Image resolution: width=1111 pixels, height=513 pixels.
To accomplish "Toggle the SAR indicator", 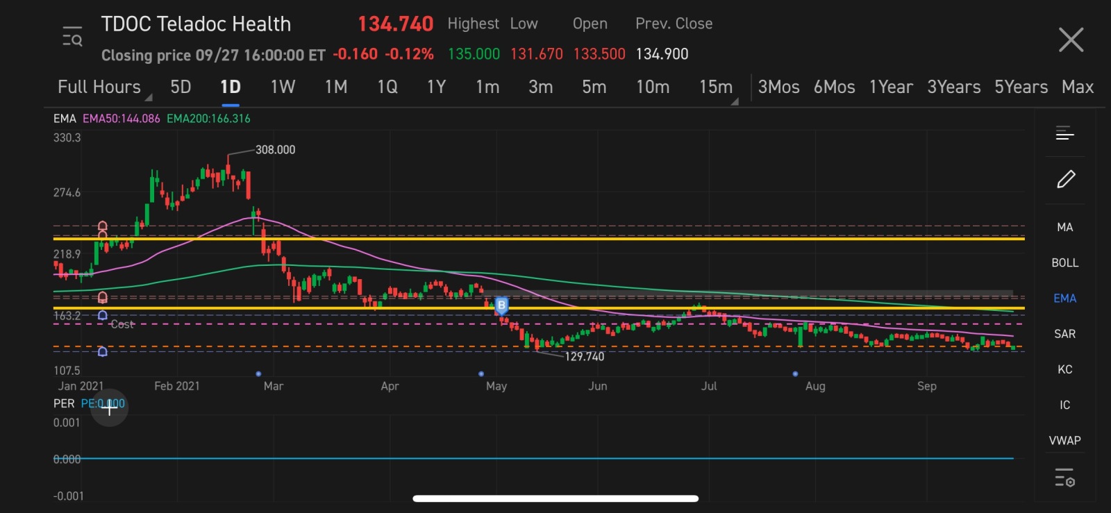I will (1065, 334).
